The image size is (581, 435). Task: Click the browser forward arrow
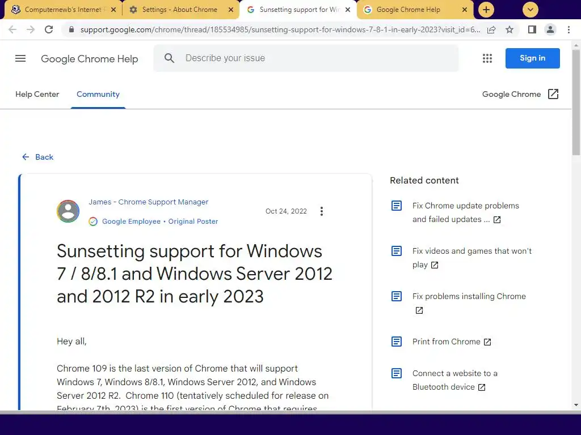(31, 29)
